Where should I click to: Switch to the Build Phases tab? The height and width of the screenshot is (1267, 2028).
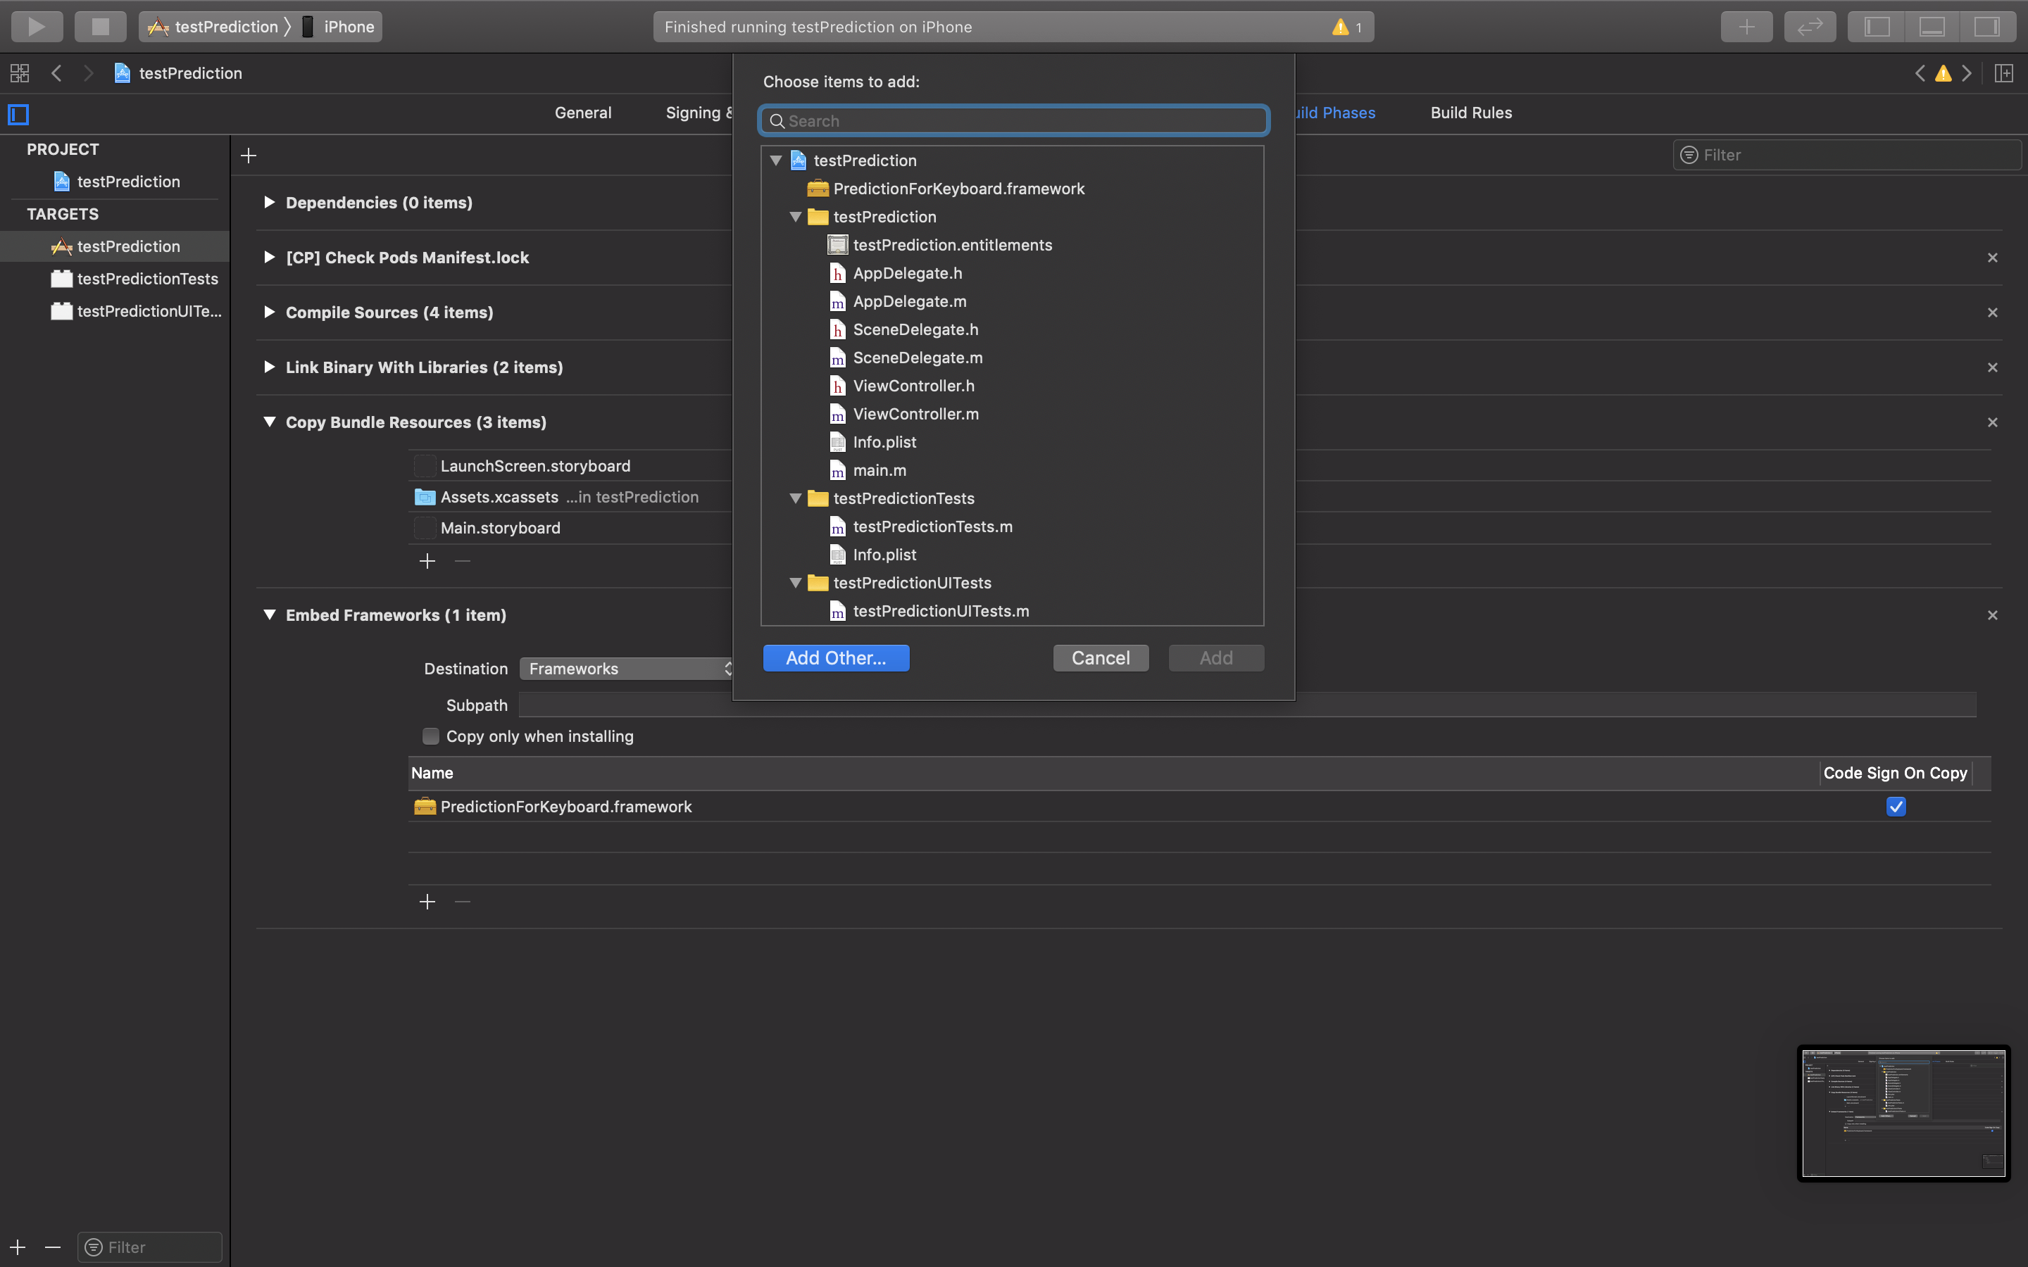tap(1336, 113)
